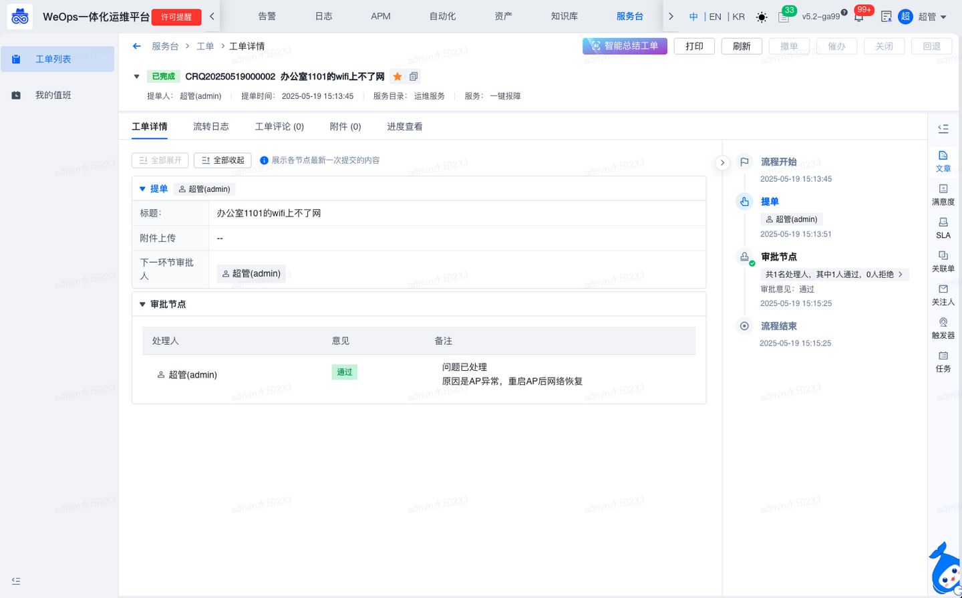Open the SLA panel icon

point(943,229)
